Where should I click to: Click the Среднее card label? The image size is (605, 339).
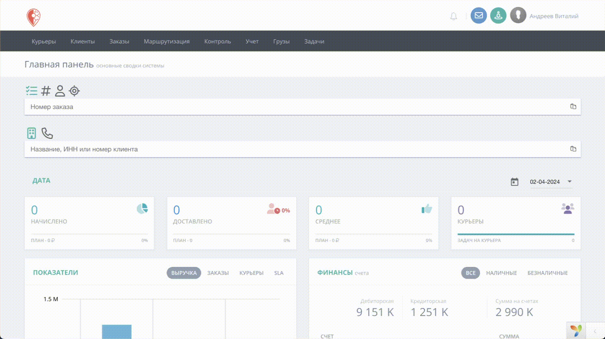[x=328, y=222]
